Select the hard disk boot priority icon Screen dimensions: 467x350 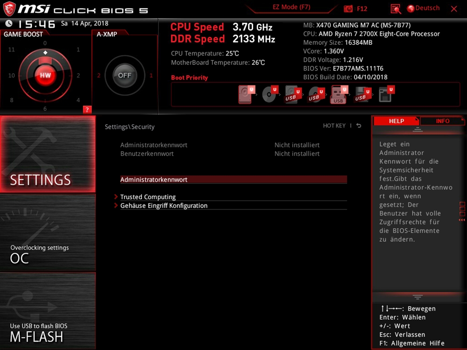tap(247, 94)
